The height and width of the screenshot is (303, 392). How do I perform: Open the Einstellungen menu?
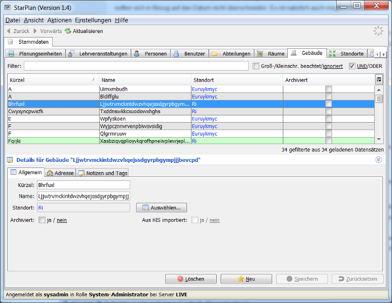[x=93, y=20]
